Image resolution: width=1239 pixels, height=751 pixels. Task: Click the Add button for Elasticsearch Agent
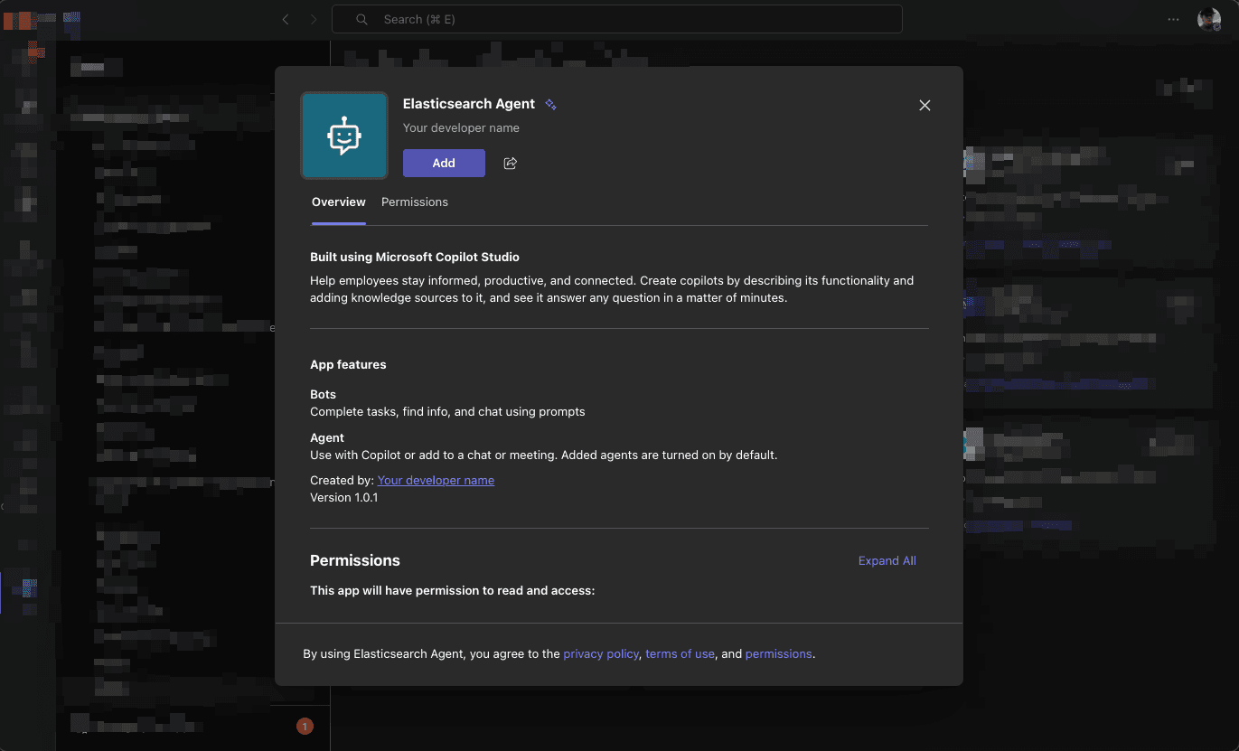point(444,163)
